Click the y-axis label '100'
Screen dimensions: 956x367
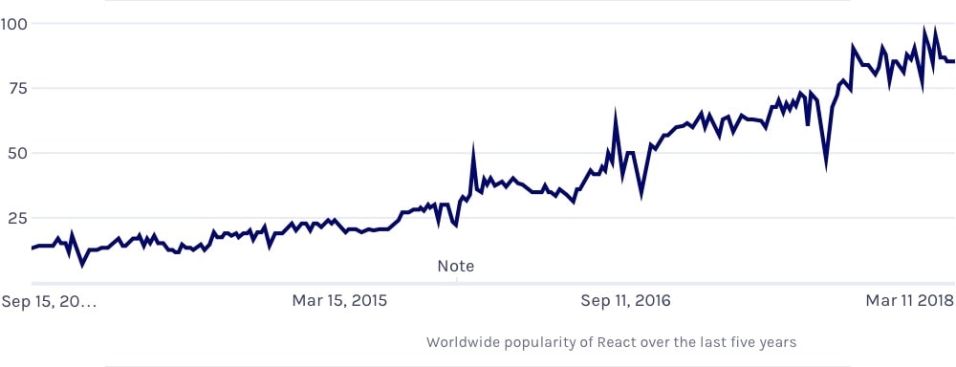[x=14, y=24]
